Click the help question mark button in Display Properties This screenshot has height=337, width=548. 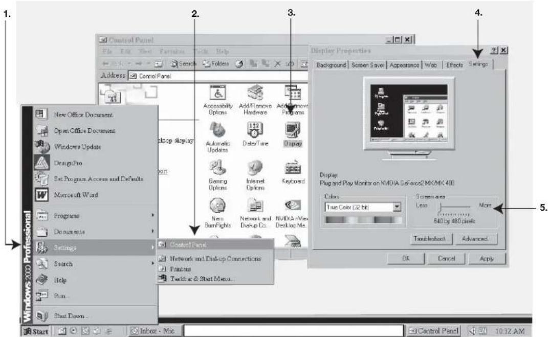(x=493, y=50)
